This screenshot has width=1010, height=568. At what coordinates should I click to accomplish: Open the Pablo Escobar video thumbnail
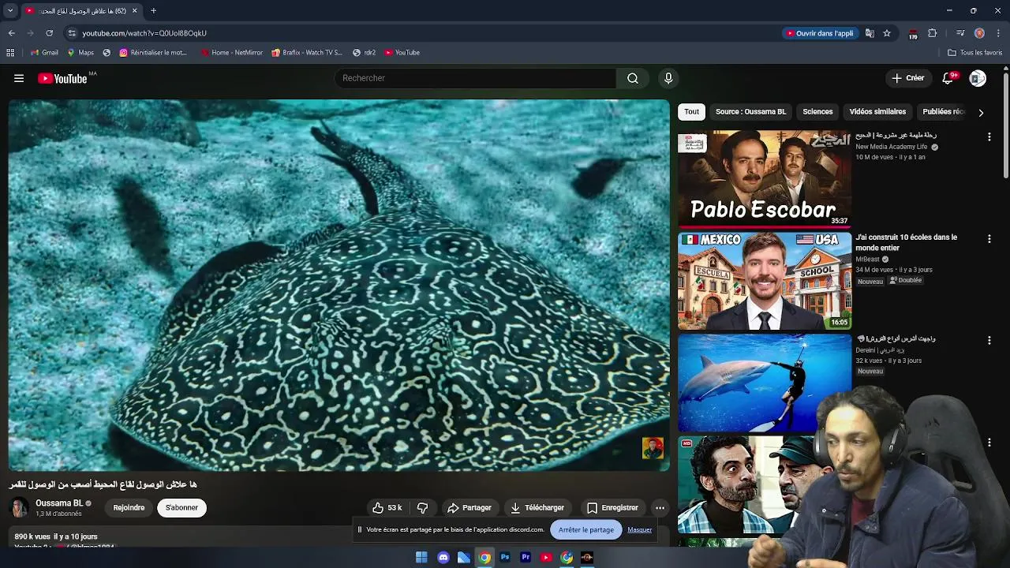pos(765,179)
